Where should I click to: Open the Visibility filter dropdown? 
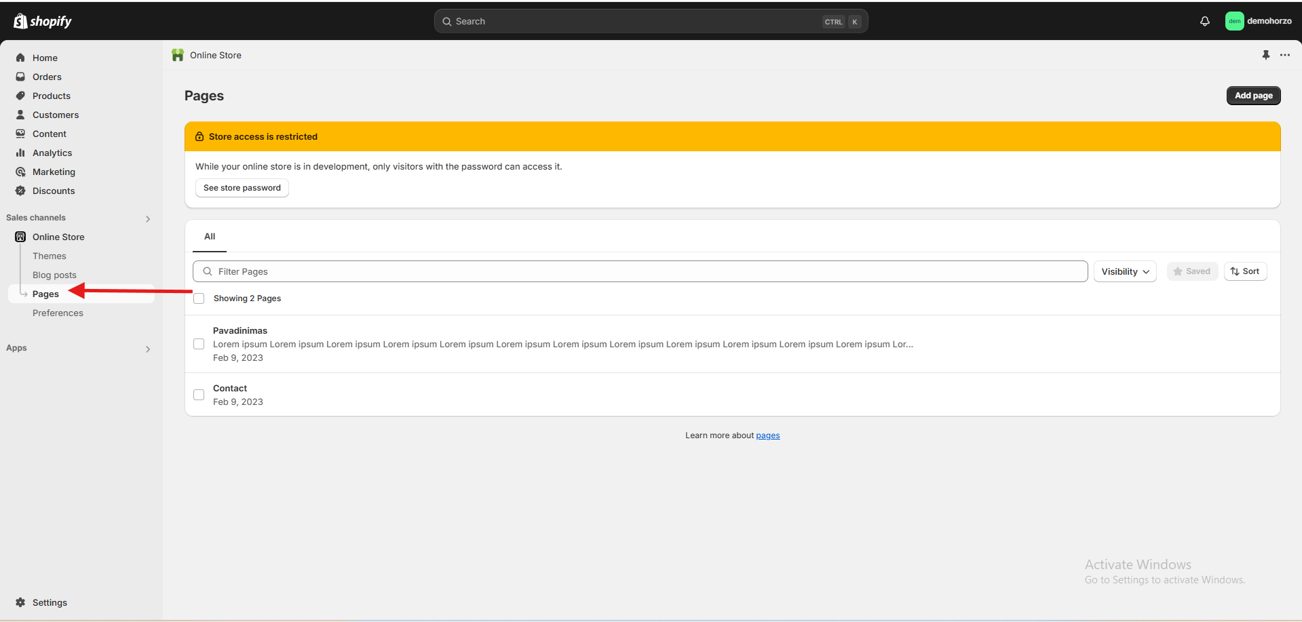point(1124,271)
